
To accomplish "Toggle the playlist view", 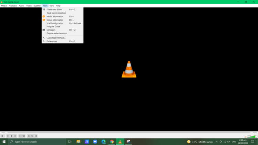I will [29, 136].
